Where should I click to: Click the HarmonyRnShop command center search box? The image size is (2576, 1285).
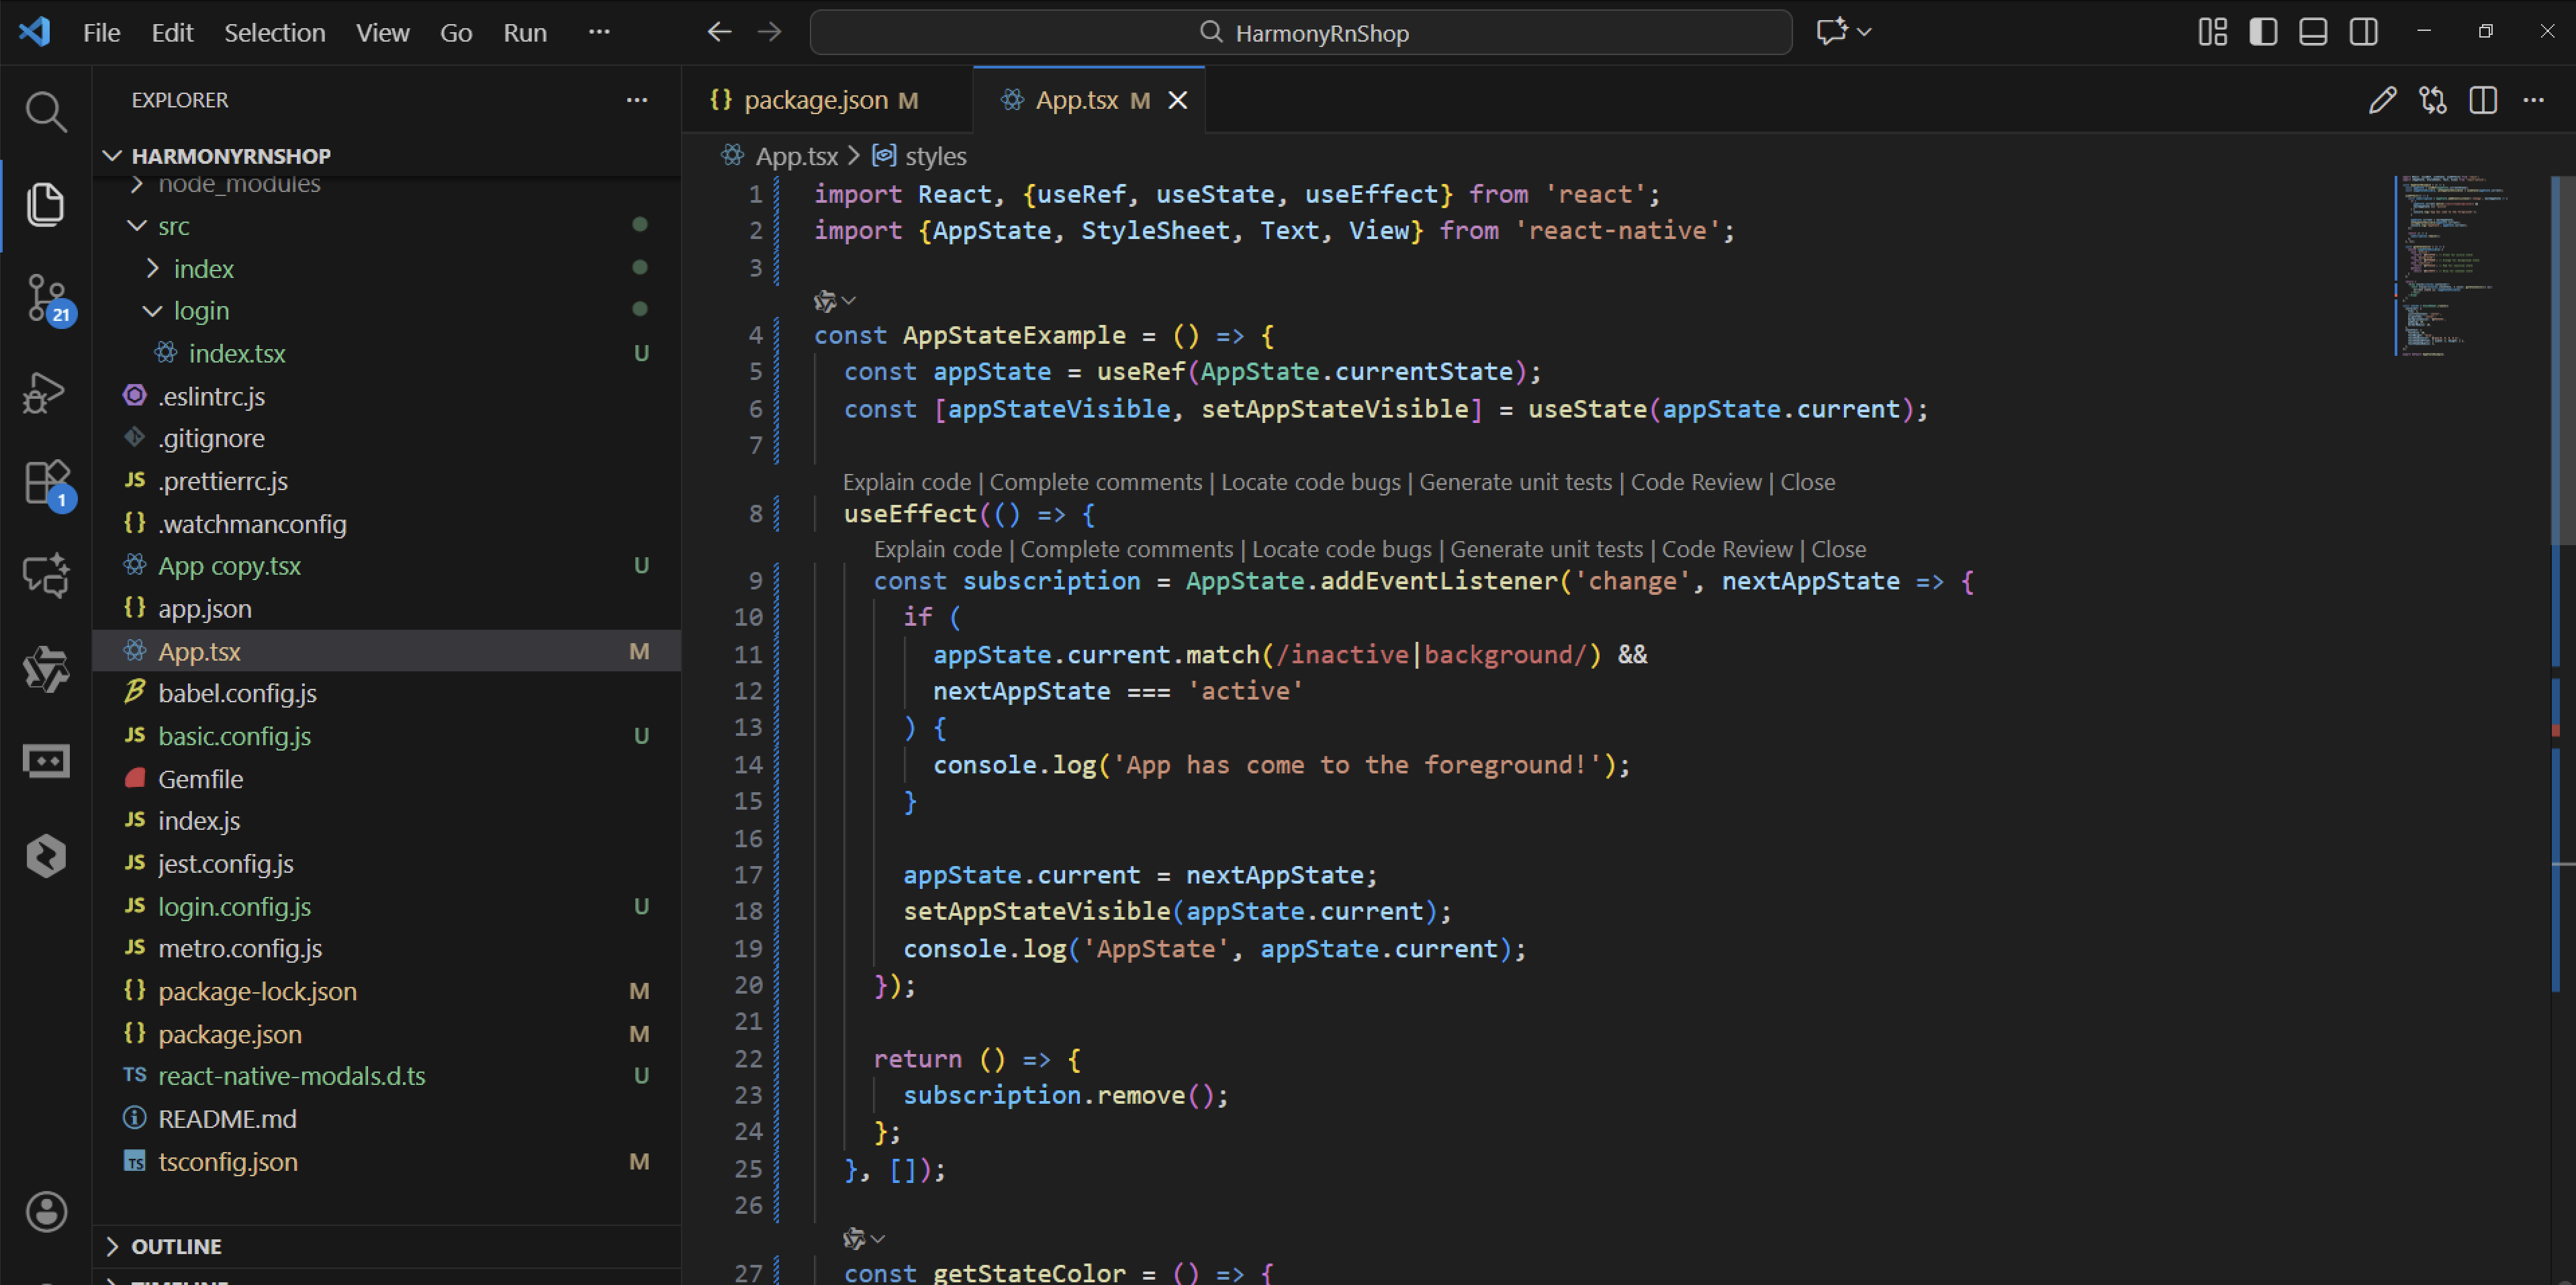click(x=1300, y=32)
